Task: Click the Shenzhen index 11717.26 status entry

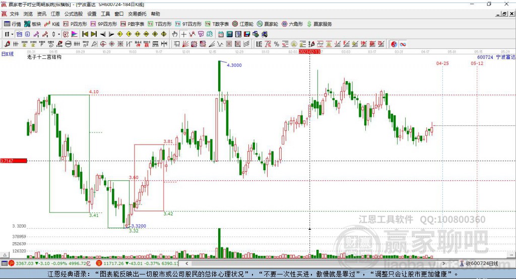Action: pyautogui.click(x=137, y=263)
